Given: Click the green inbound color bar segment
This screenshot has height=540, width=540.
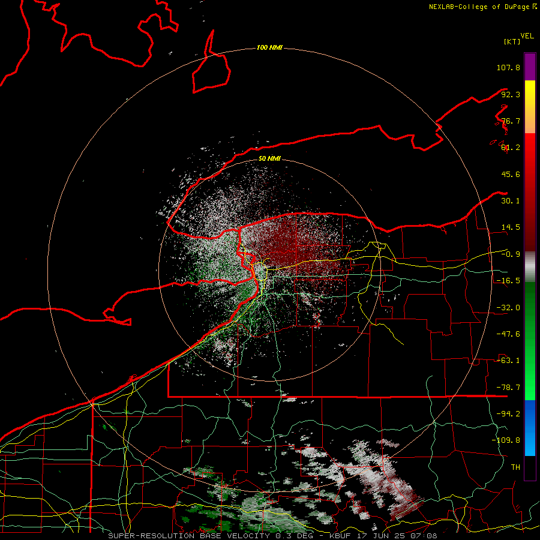Looking at the screenshot, I should tap(530, 341).
